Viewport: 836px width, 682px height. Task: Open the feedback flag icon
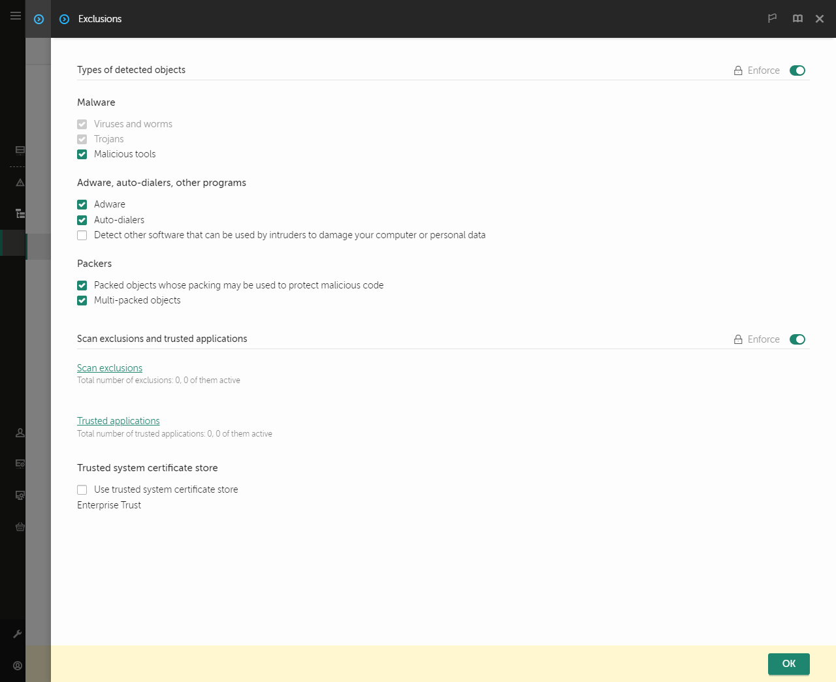772,18
